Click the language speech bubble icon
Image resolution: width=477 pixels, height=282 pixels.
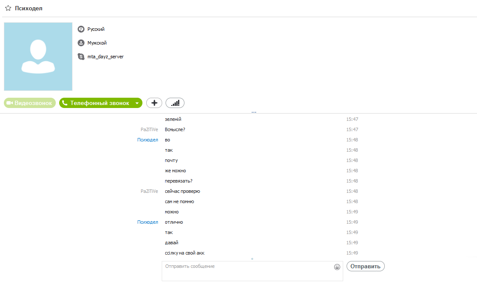(x=81, y=29)
